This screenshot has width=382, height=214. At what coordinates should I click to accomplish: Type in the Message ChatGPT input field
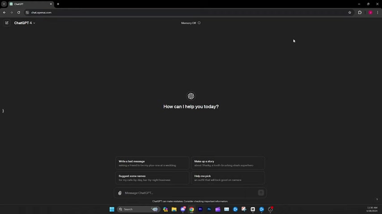click(188, 193)
